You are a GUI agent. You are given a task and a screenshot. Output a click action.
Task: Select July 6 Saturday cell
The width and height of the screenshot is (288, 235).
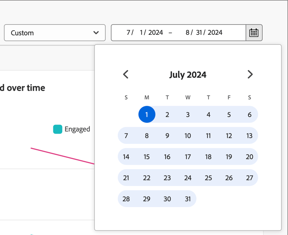(x=250, y=114)
